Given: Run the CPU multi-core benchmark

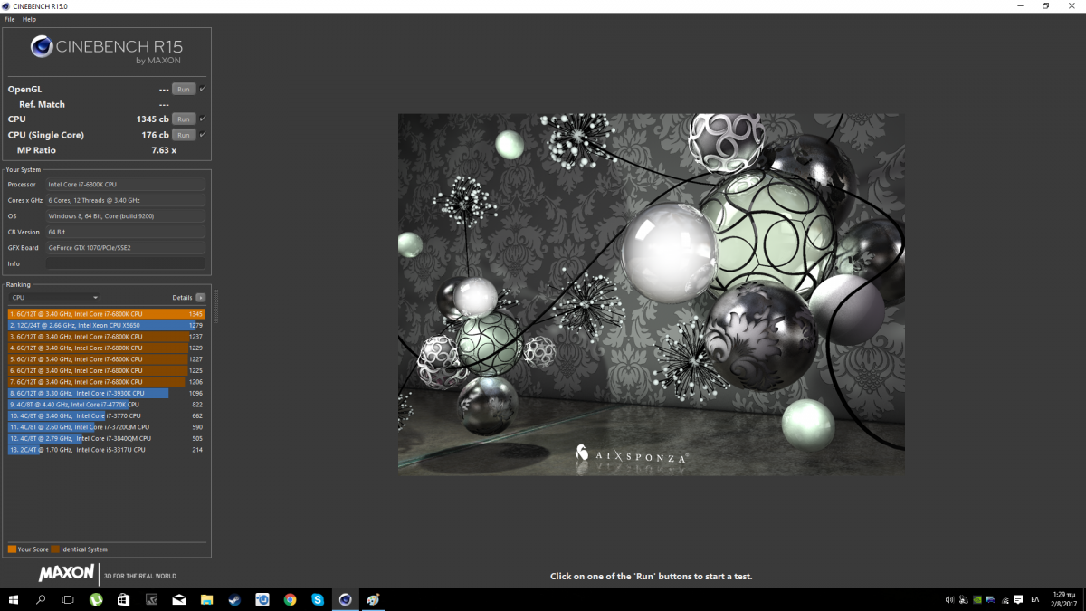Looking at the screenshot, I should (x=184, y=119).
